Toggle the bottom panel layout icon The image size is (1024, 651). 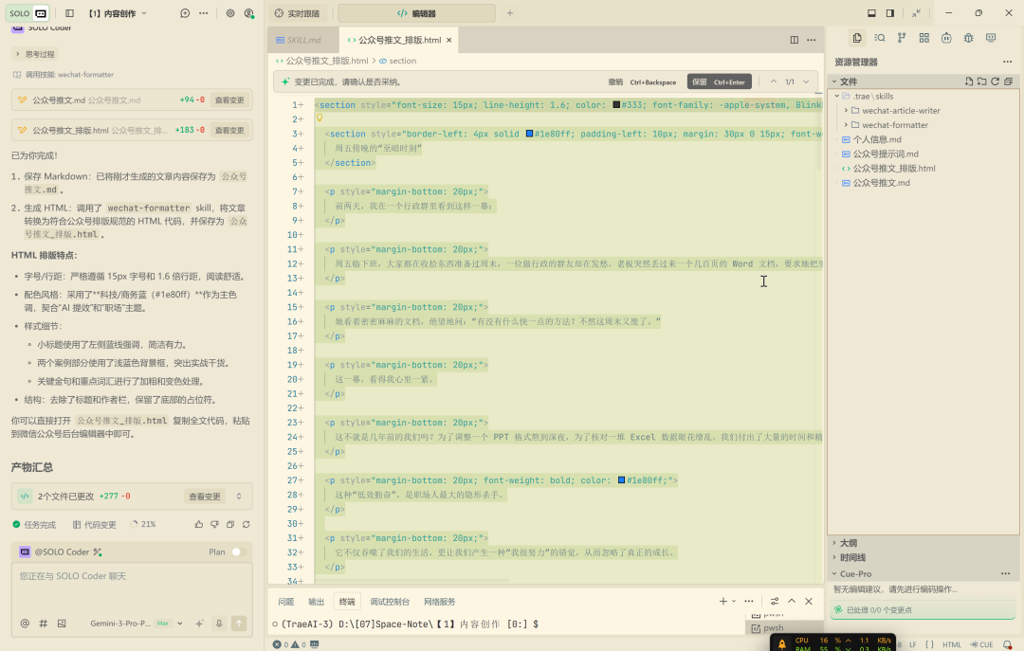coord(872,13)
